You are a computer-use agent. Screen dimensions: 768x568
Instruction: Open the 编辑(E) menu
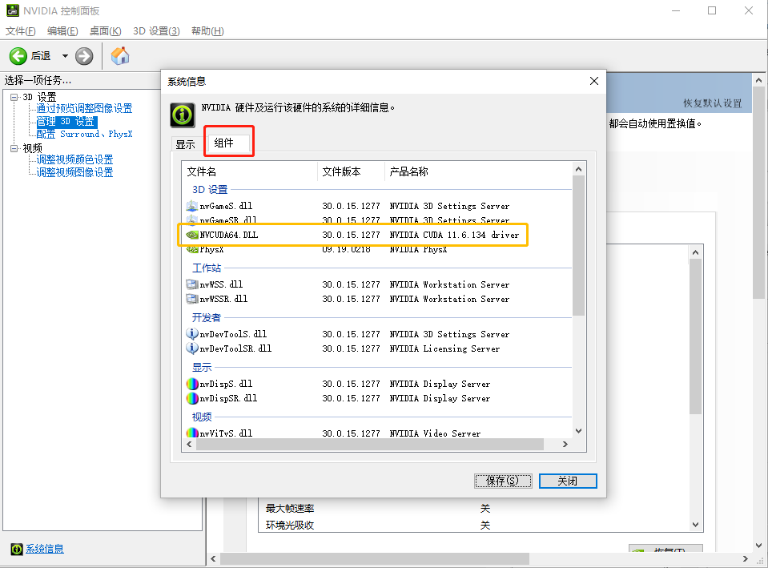(62, 31)
